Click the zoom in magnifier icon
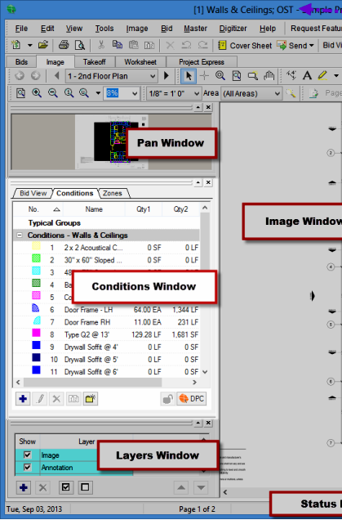This screenshot has height=529, width=342. point(37,93)
